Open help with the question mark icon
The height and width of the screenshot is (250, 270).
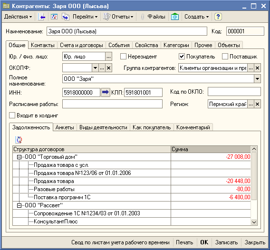218,17
